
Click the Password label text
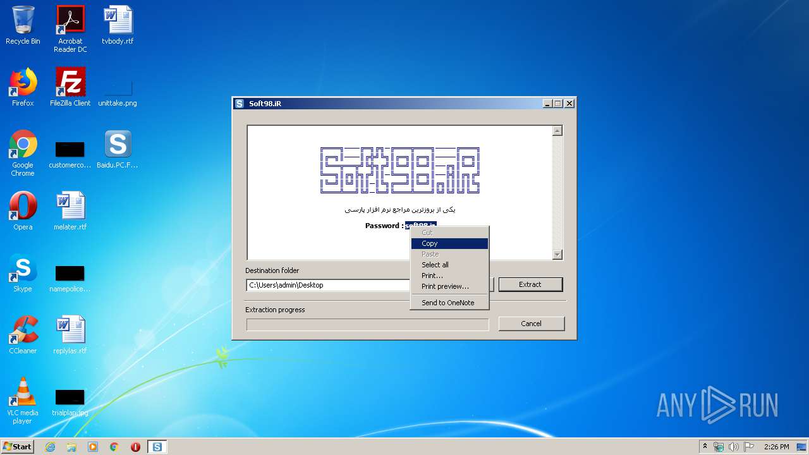tap(384, 226)
